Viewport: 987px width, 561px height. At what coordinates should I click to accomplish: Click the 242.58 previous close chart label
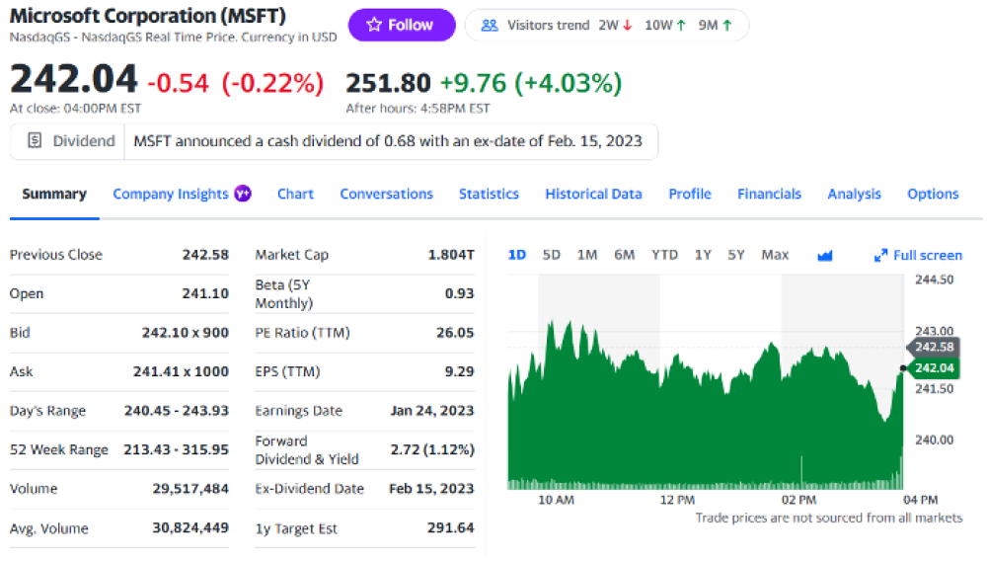click(x=934, y=347)
